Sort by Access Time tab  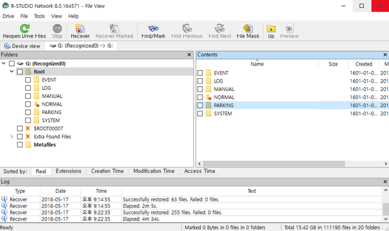(199, 171)
